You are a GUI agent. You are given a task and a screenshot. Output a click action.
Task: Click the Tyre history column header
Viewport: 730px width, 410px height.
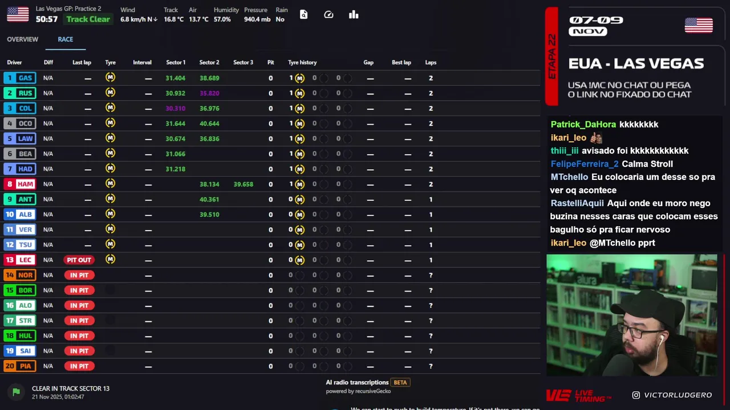[x=302, y=63]
